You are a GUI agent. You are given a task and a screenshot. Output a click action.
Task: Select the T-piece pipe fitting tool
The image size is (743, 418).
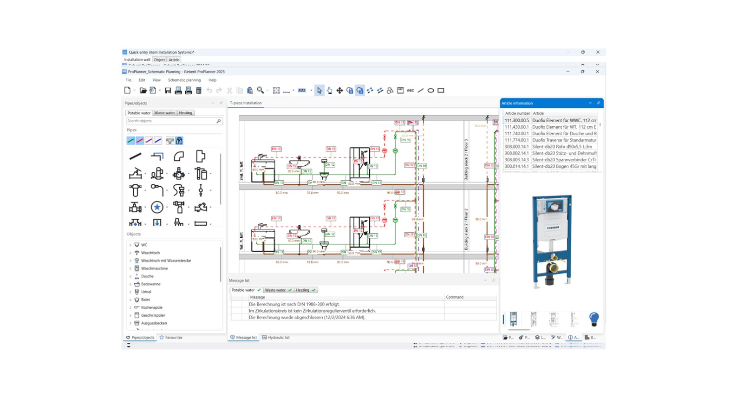click(x=201, y=156)
